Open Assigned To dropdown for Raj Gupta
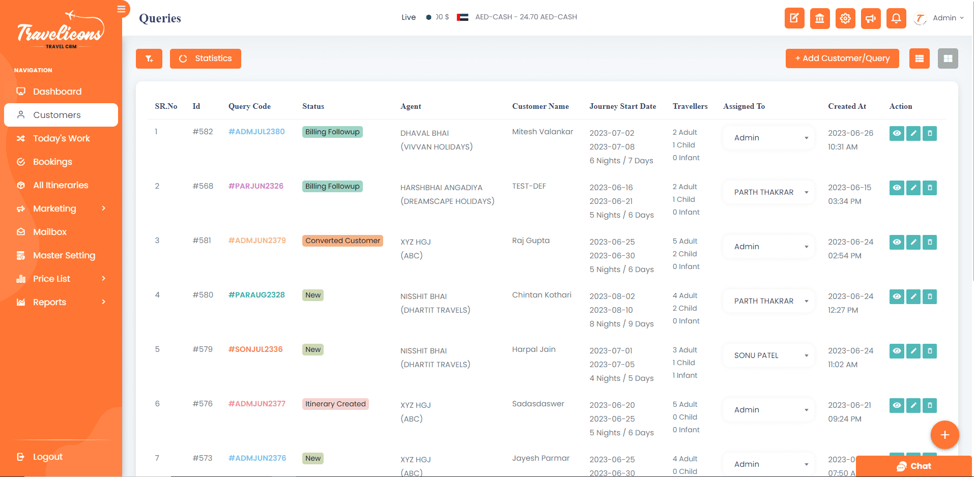Image resolution: width=974 pixels, height=477 pixels. (x=768, y=247)
